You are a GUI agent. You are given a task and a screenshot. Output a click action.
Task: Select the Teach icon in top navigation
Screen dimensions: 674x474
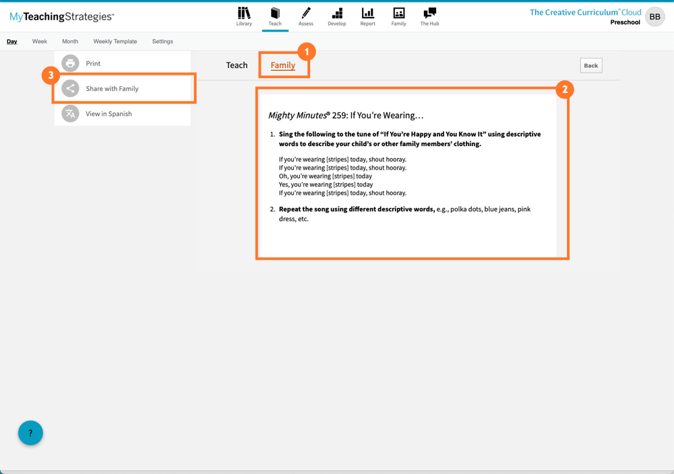(275, 16)
